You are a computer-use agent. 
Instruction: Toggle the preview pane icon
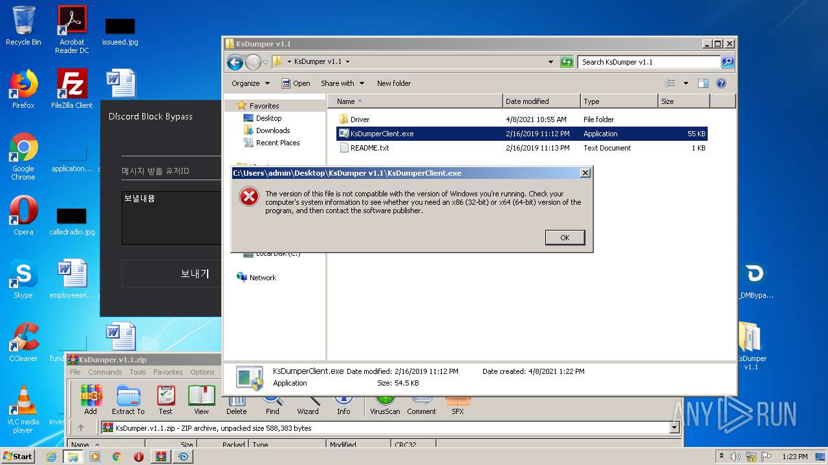[x=703, y=83]
